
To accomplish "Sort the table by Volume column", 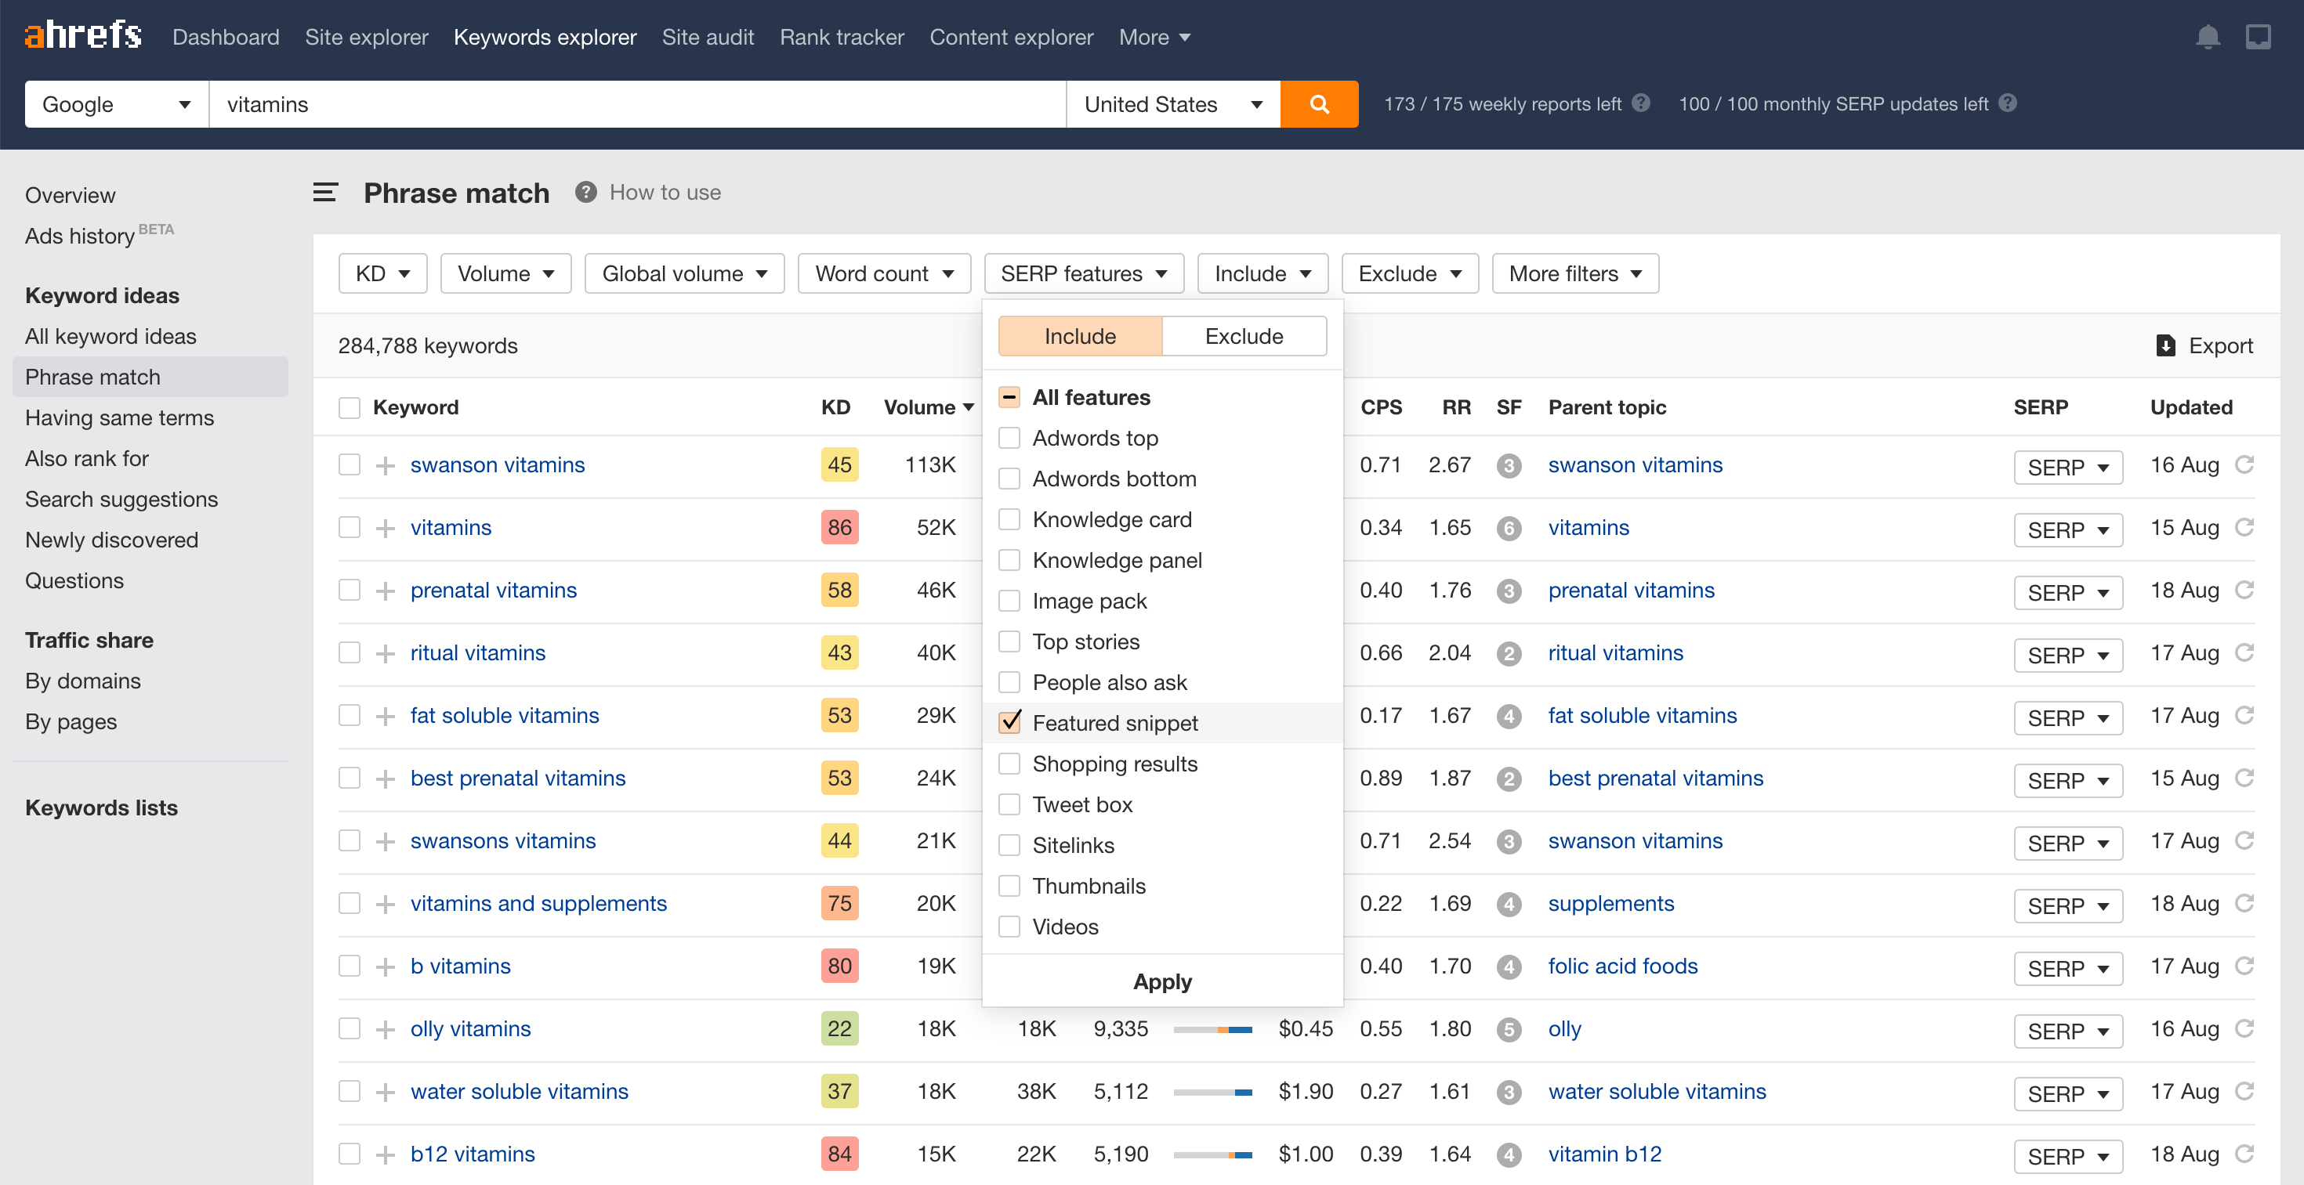I will 928,407.
